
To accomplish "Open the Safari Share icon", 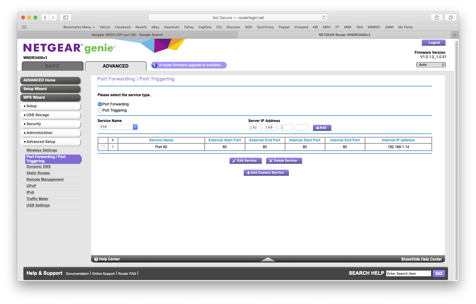I will tap(437, 18).
